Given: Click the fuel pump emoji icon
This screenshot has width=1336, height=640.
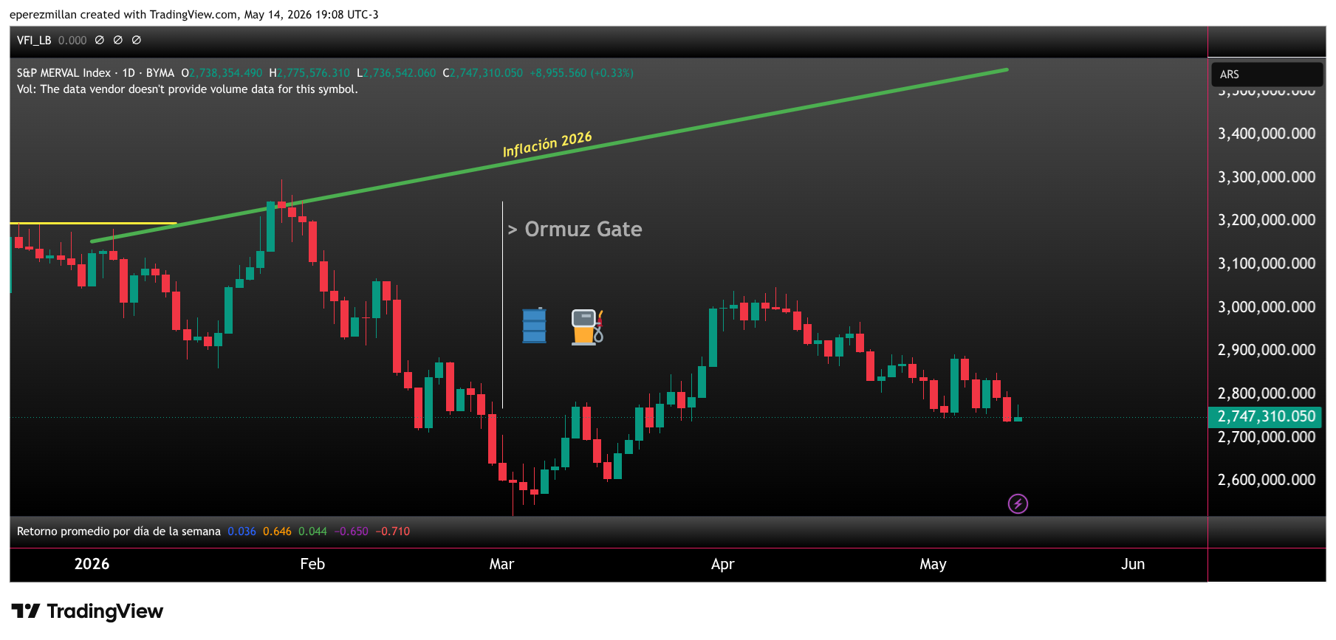Looking at the screenshot, I should click(x=587, y=327).
